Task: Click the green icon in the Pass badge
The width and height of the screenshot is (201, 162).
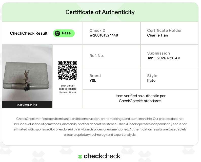Action: click(x=57, y=33)
